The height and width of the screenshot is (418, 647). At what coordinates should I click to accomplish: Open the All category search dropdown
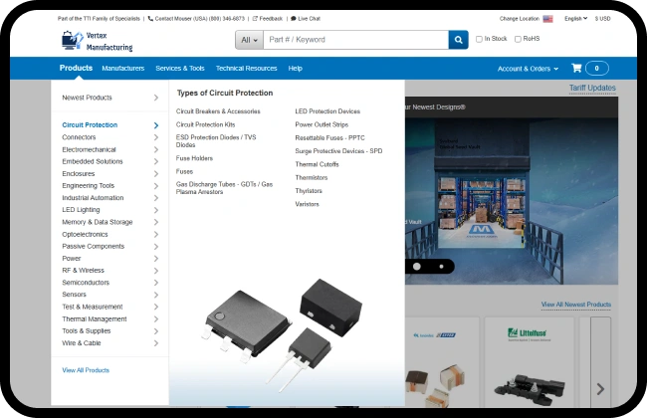[249, 40]
